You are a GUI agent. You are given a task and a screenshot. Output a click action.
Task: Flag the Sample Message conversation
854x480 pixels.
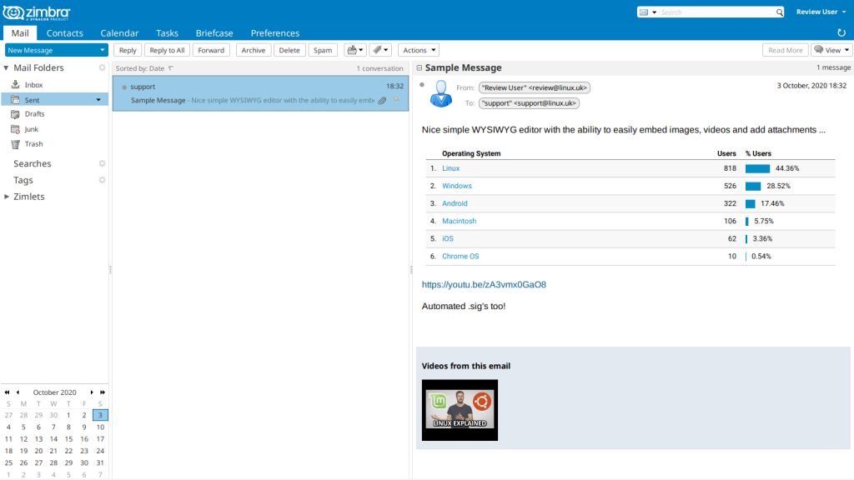click(396, 100)
